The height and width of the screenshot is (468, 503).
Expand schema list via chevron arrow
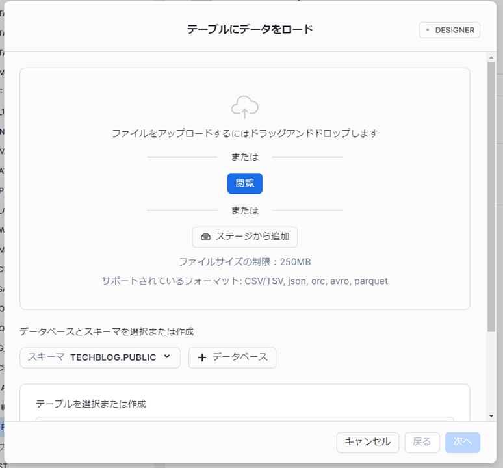point(167,357)
